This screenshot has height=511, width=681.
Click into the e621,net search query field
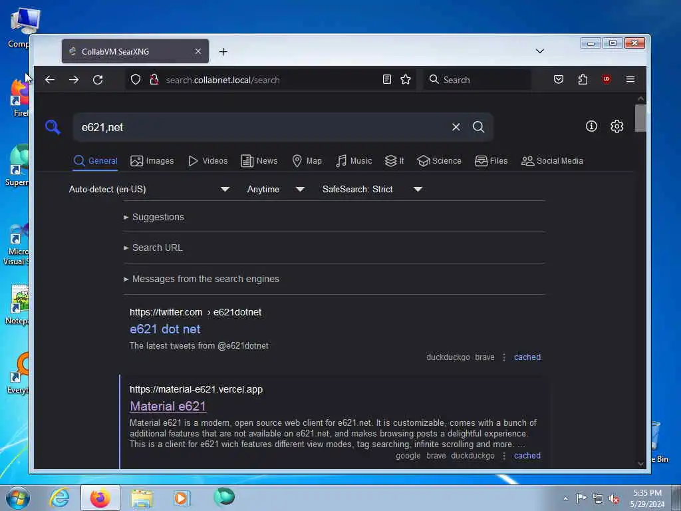click(261, 127)
